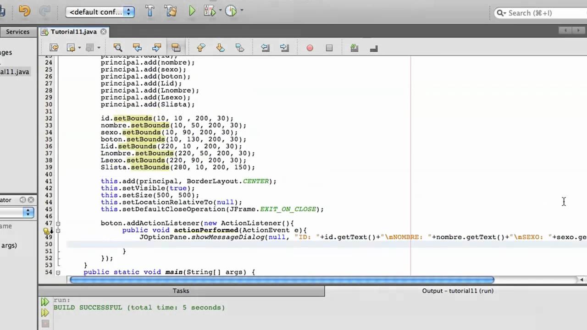587x330 pixels.
Task: Click the Search field in toolbar
Action: pyautogui.click(x=540, y=13)
